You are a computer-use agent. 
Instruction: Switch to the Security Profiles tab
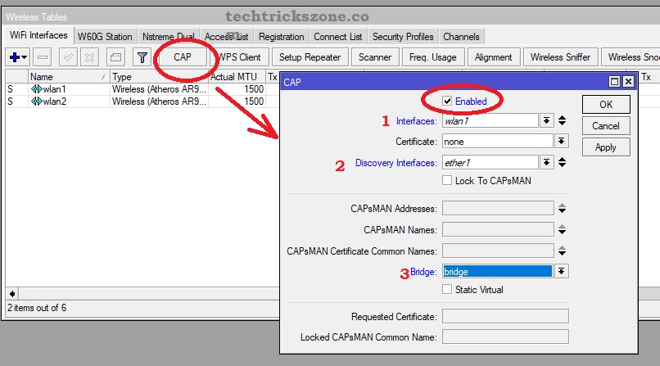pyautogui.click(x=402, y=37)
